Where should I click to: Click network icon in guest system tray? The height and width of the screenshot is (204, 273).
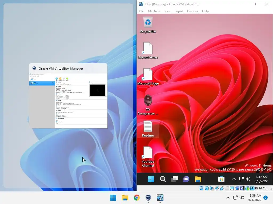242,179
